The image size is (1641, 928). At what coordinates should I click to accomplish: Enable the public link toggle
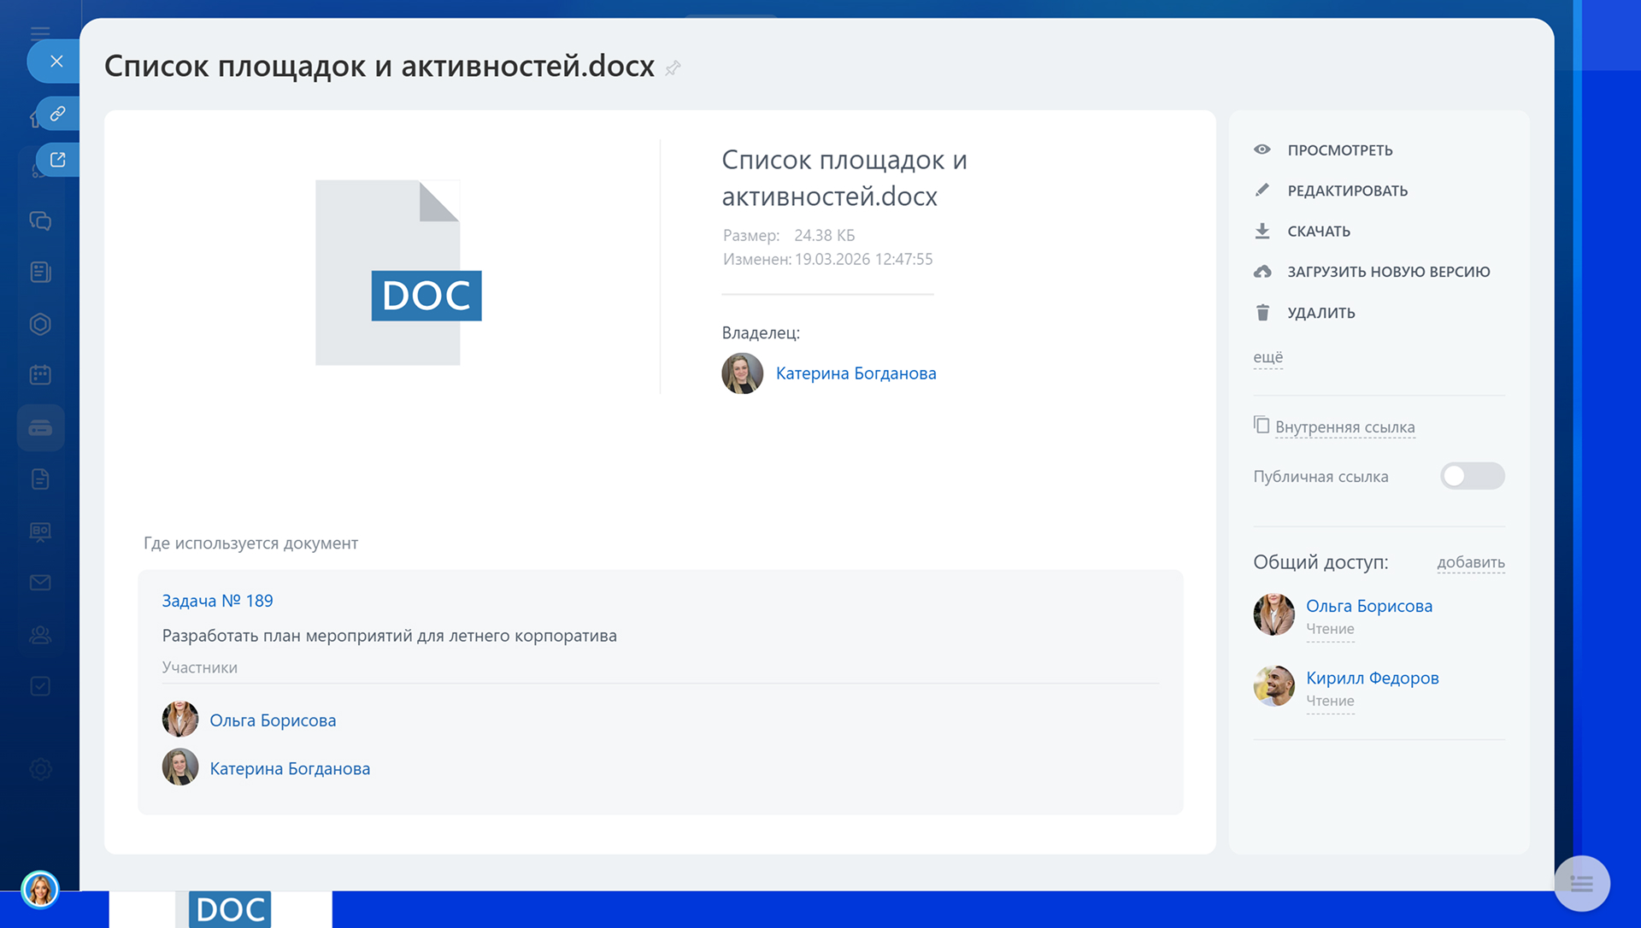1471,476
